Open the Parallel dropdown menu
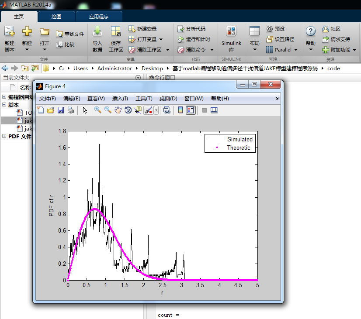 [282, 50]
